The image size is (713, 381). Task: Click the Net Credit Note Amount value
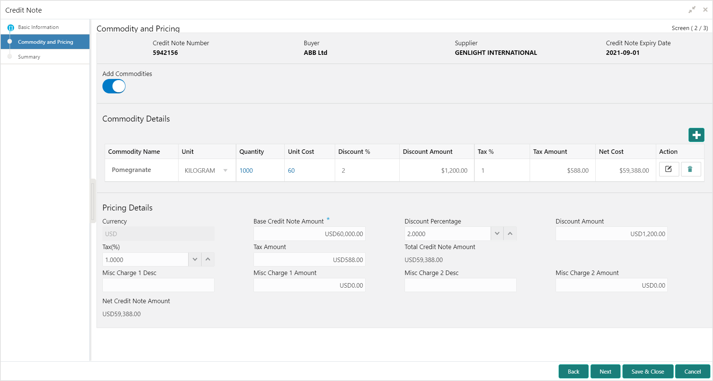tap(122, 314)
